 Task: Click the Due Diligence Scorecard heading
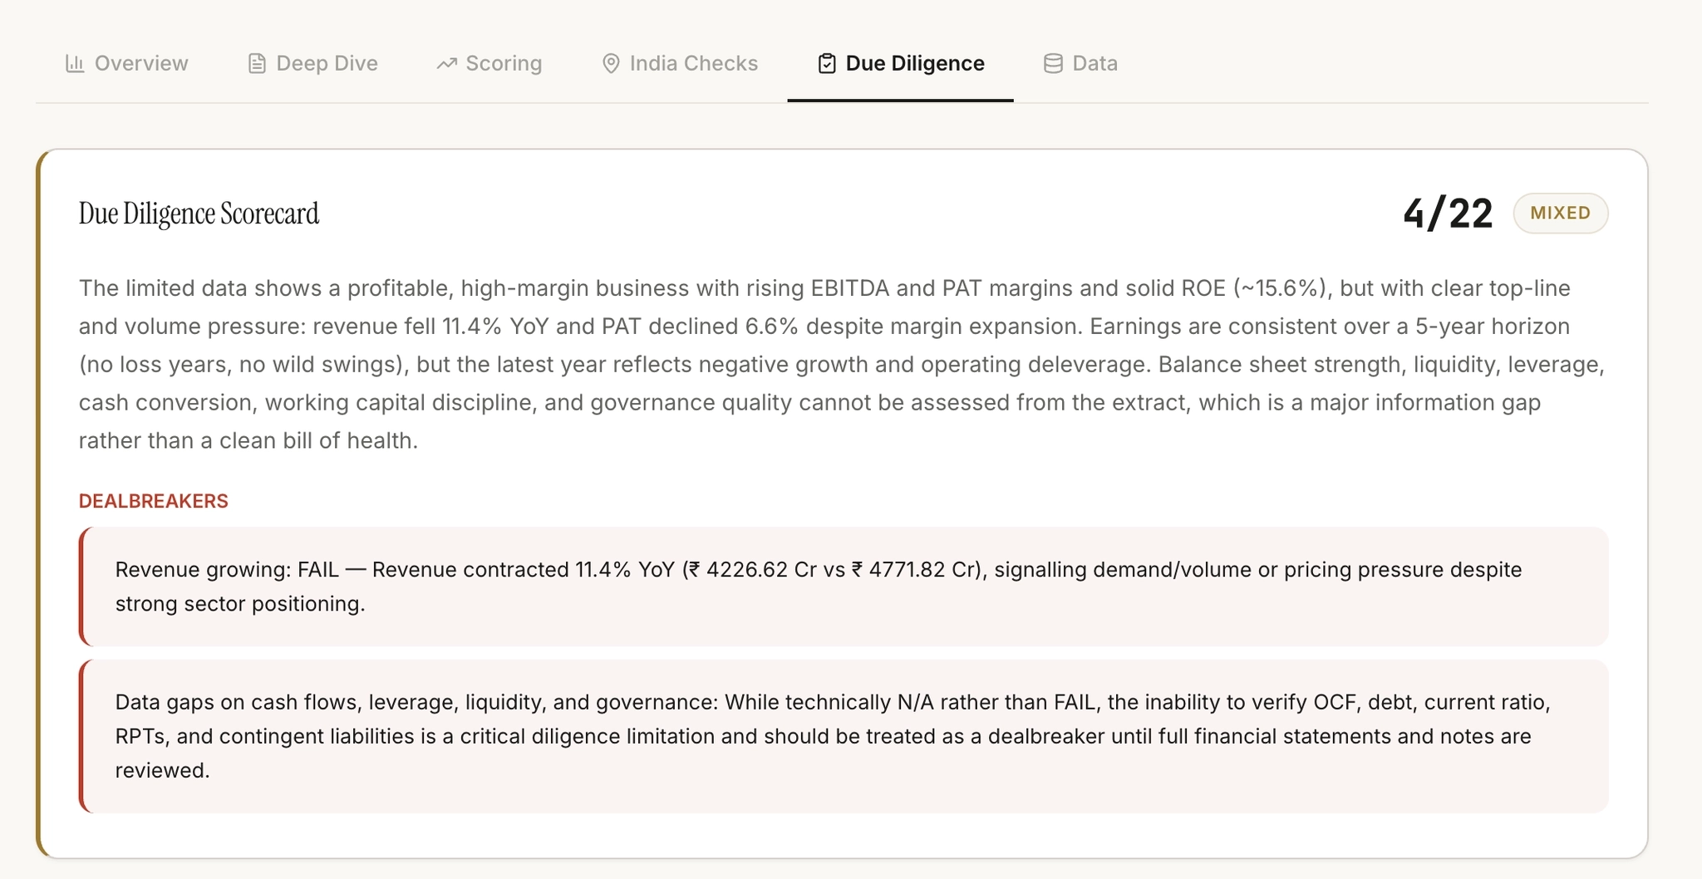[199, 214]
